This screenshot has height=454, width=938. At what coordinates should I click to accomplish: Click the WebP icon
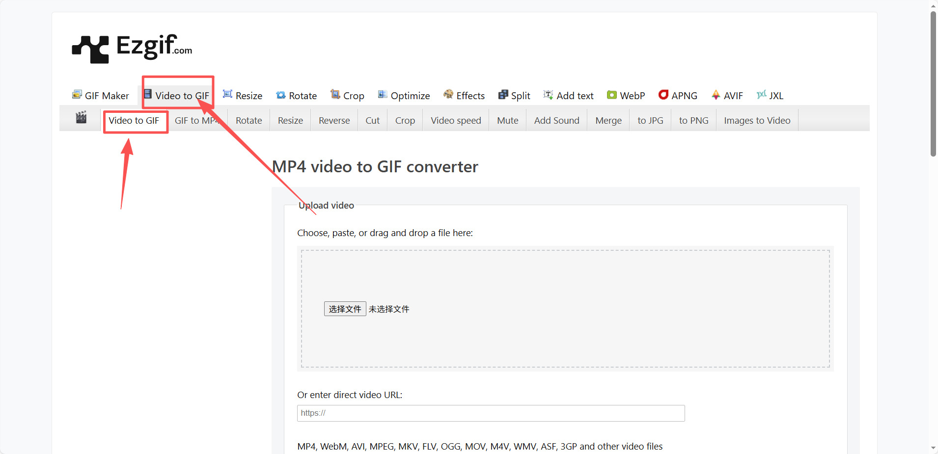[612, 95]
